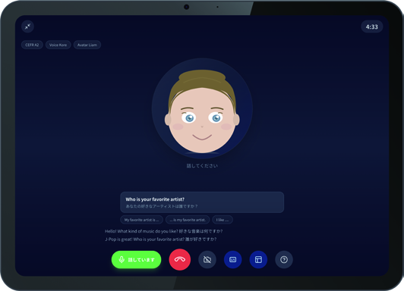Toggle the camera off icon

coord(207,260)
